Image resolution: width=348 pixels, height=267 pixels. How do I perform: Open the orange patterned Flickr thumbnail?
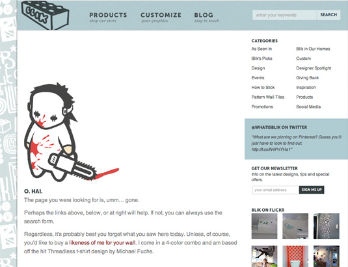click(295, 256)
